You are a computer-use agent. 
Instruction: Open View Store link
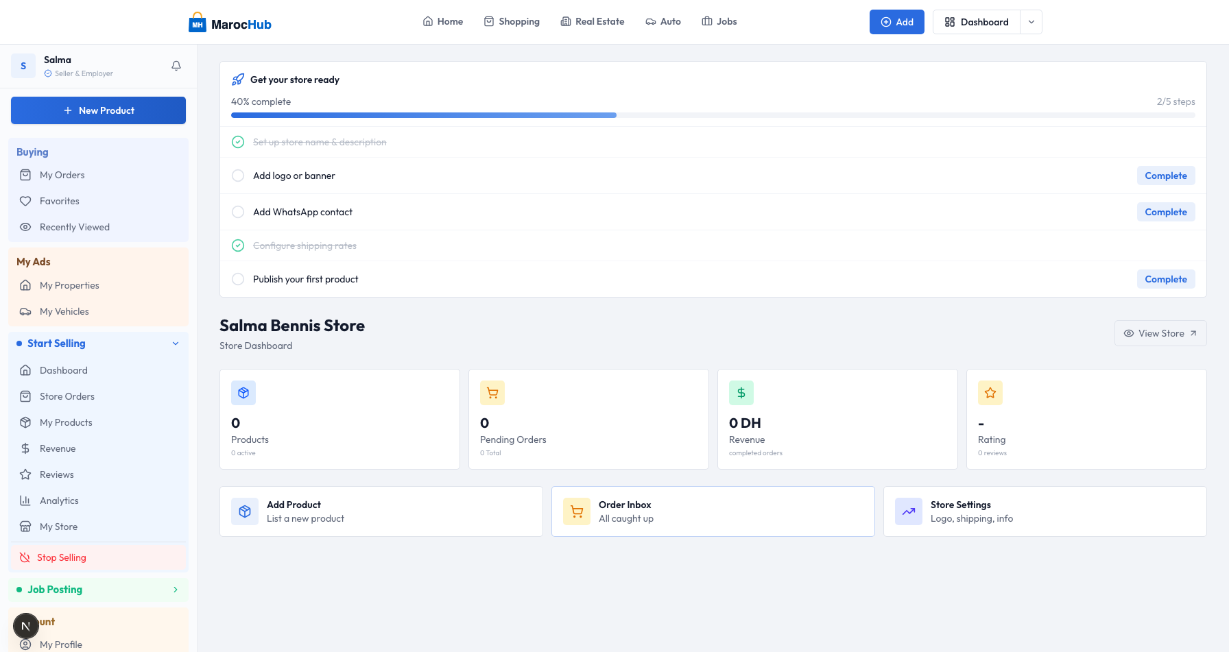[1160, 333]
